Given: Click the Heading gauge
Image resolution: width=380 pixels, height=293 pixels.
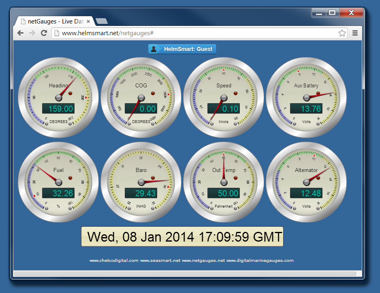Looking at the screenshot, I should 58,98.
